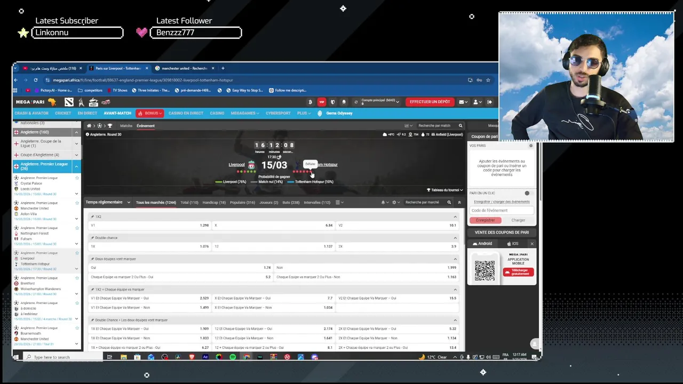Type in Code de l'événement field

tap(502, 210)
